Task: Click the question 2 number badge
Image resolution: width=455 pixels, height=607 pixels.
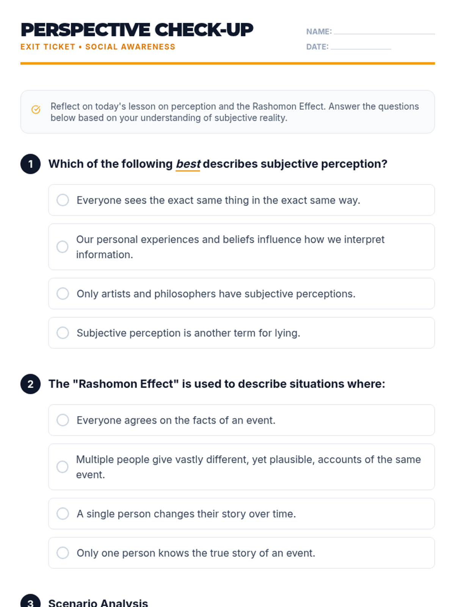Action: pos(30,384)
